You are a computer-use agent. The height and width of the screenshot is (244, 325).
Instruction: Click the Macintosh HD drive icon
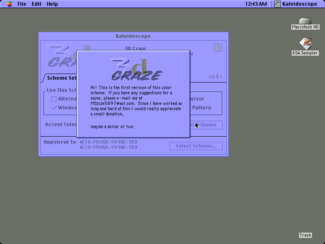[305, 21]
